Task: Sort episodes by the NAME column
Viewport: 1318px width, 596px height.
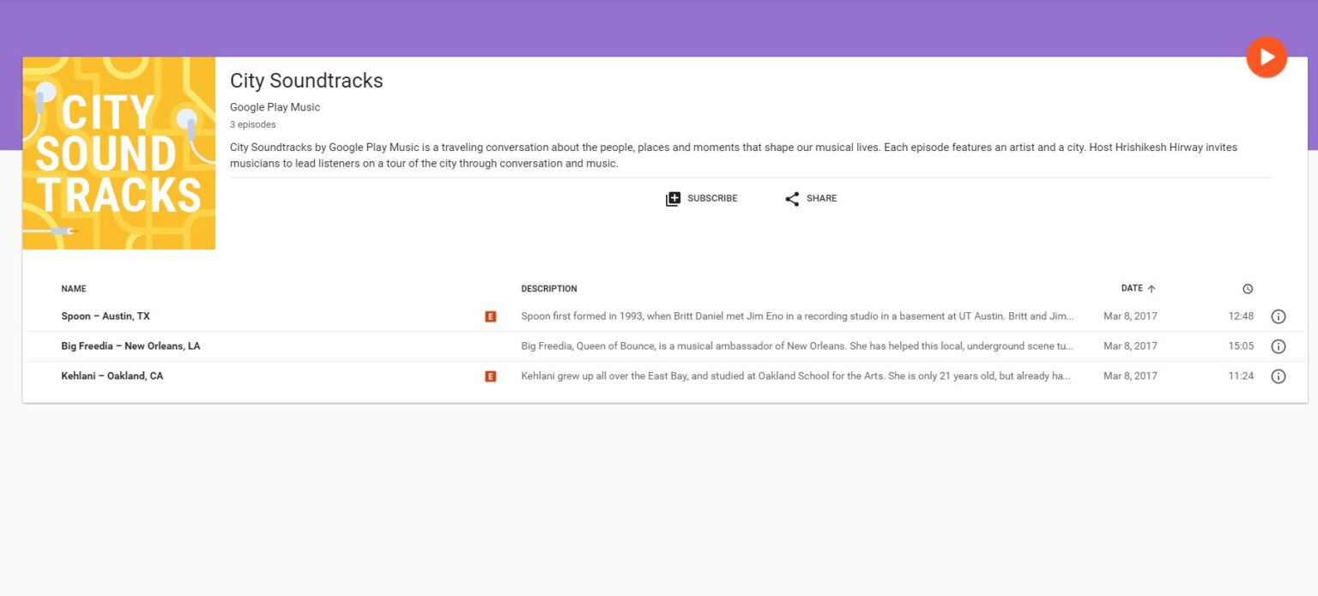Action: (74, 288)
